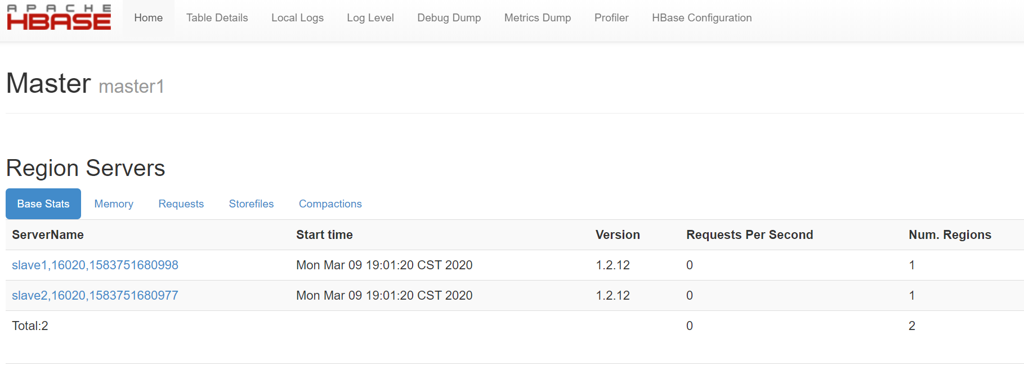This screenshot has width=1024, height=384.
Task: Click Requests Per Second column header
Action: click(x=749, y=235)
